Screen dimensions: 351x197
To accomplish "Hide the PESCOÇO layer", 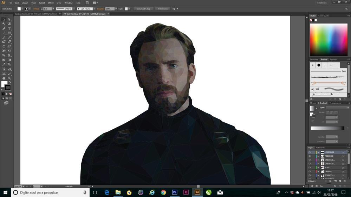I will point(310,156).
